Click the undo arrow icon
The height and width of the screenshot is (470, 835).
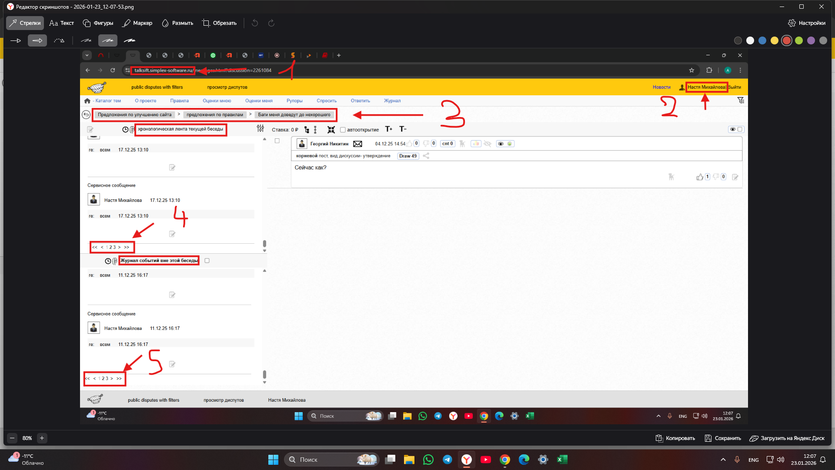click(x=255, y=23)
